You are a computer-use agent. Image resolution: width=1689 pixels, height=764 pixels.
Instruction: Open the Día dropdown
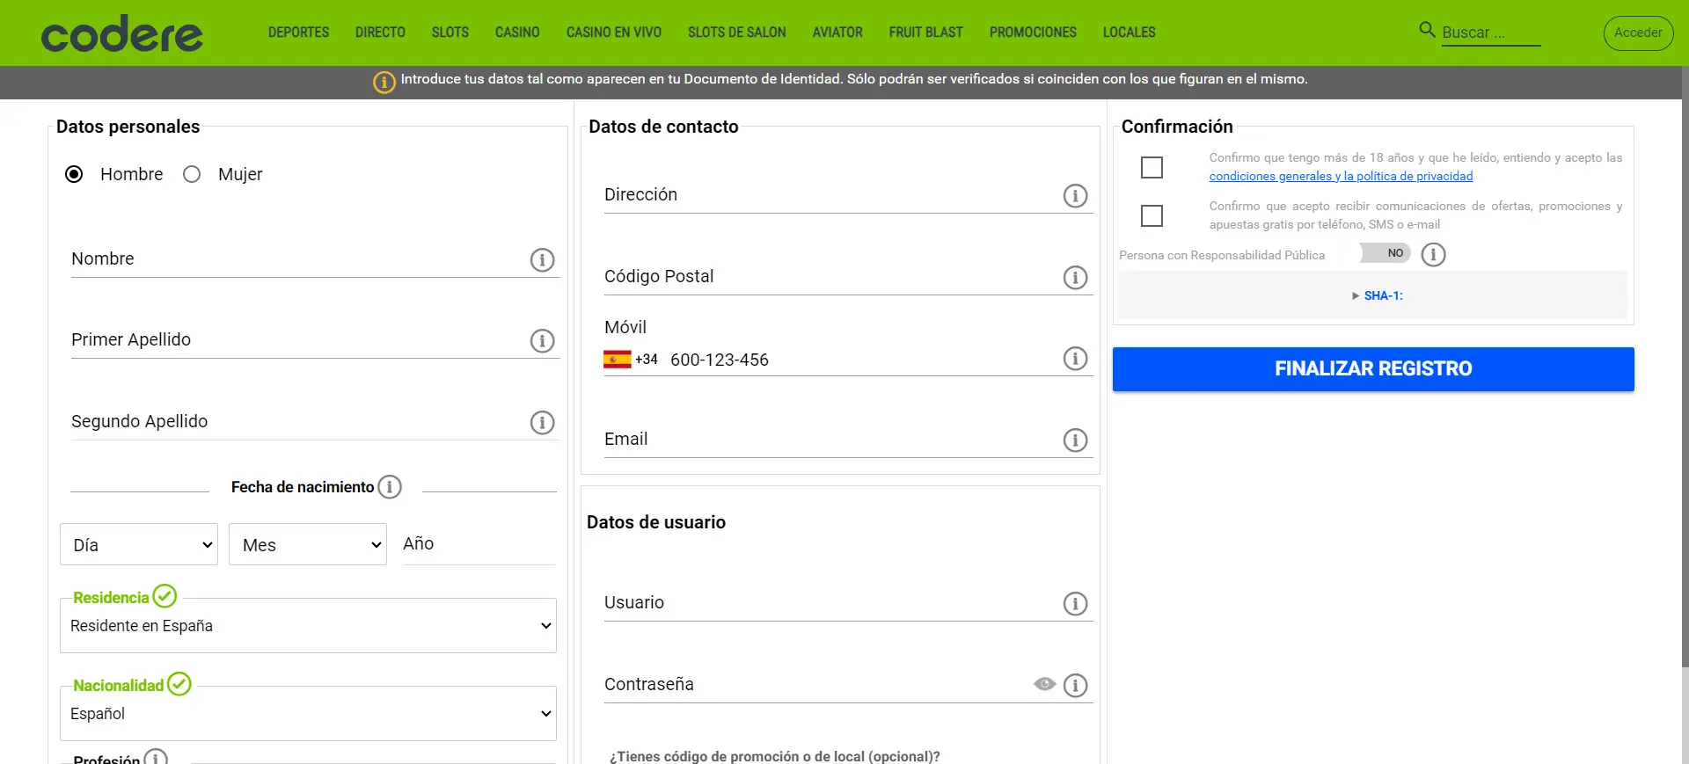pos(139,545)
